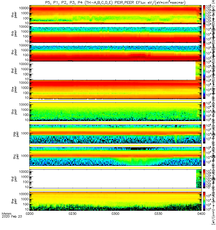This screenshot has height=230, width=216.
Task: Click the '2020 Feb 23' date label
Action: [12, 216]
